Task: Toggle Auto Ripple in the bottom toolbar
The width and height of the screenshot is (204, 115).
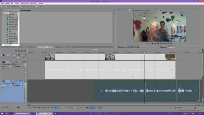Action: pos(96,108)
